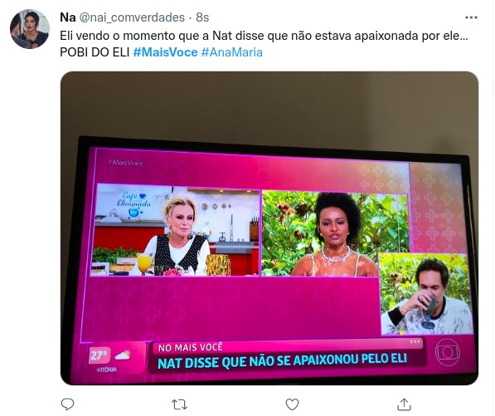Click the display name Na
Image resolution: width=495 pixels, height=416 pixels.
(67, 17)
